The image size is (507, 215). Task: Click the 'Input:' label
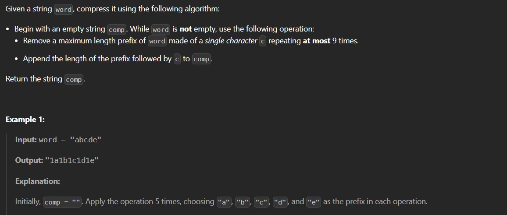26,140
